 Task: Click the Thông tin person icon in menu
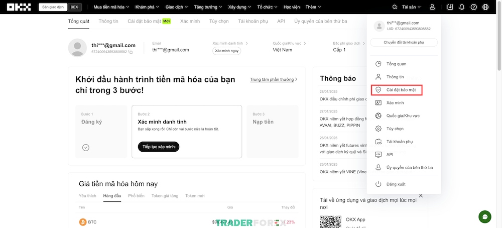(378, 77)
